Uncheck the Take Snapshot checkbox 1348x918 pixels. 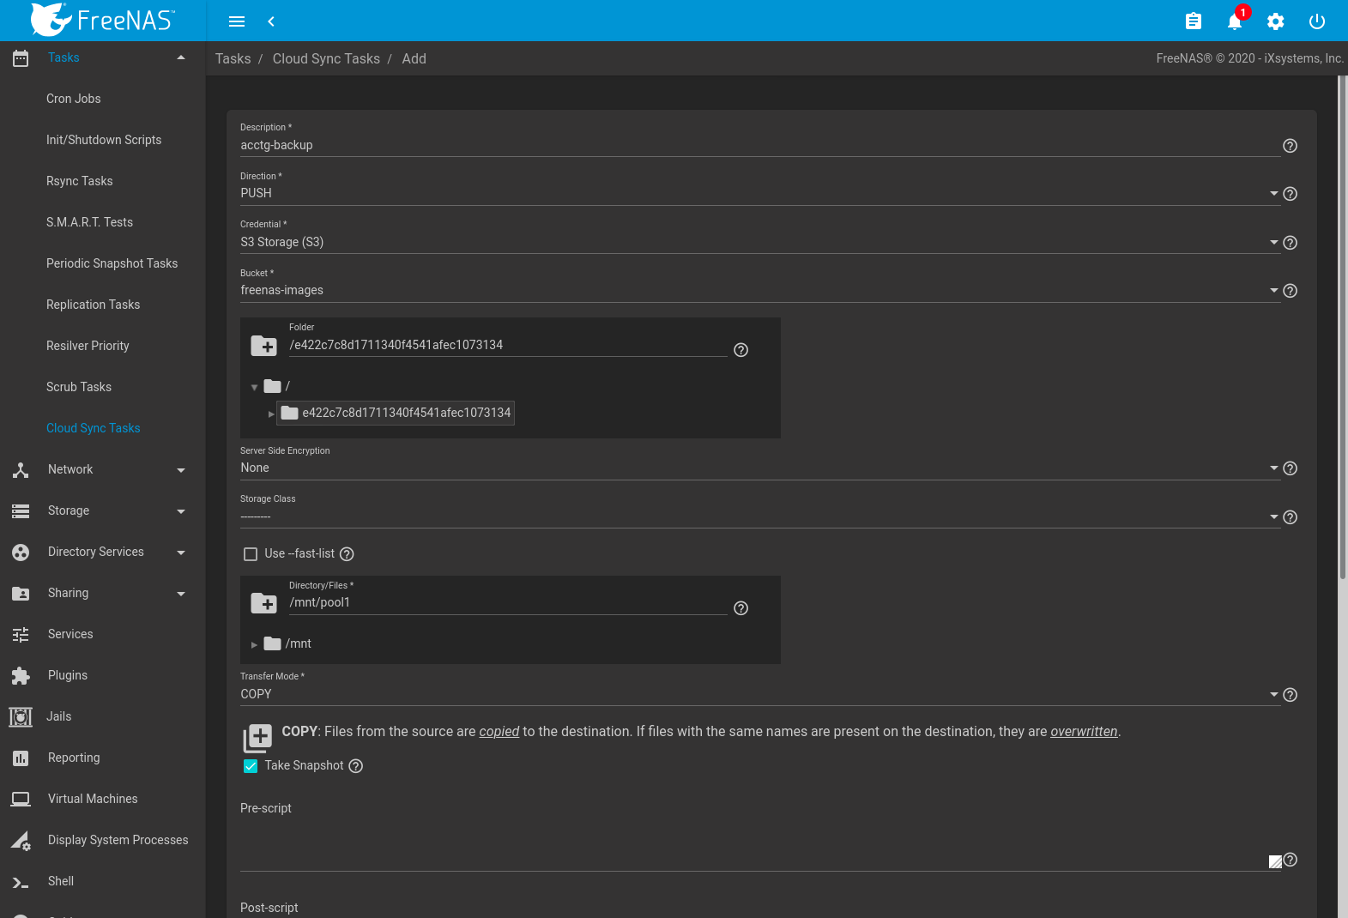click(x=251, y=766)
